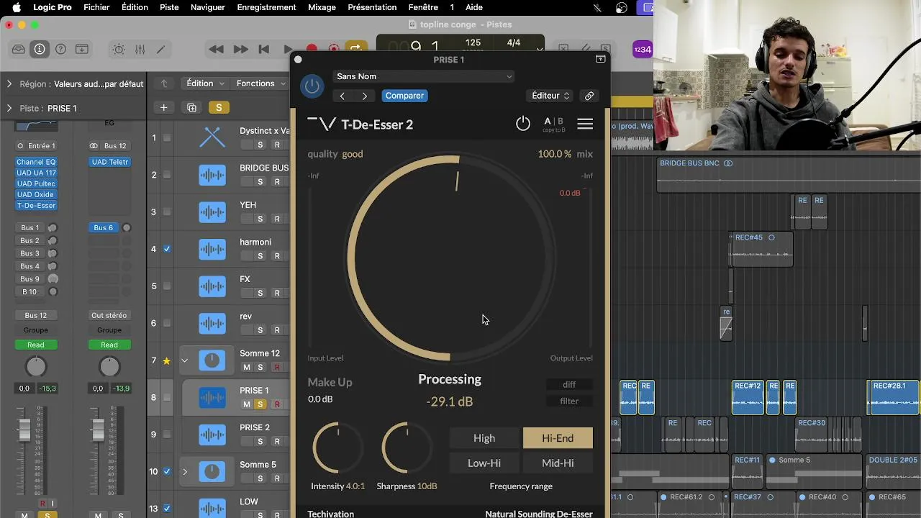The height and width of the screenshot is (518, 921).
Task: Adjust the Sharpness knob
Action: 407,448
